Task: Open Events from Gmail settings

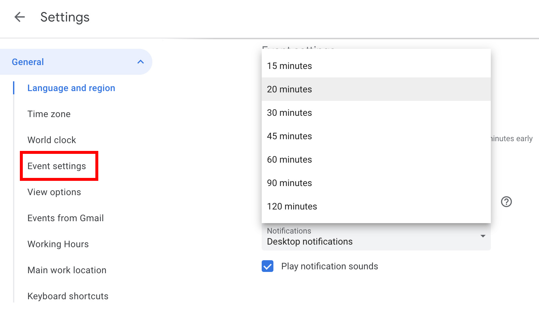Action: [65, 218]
